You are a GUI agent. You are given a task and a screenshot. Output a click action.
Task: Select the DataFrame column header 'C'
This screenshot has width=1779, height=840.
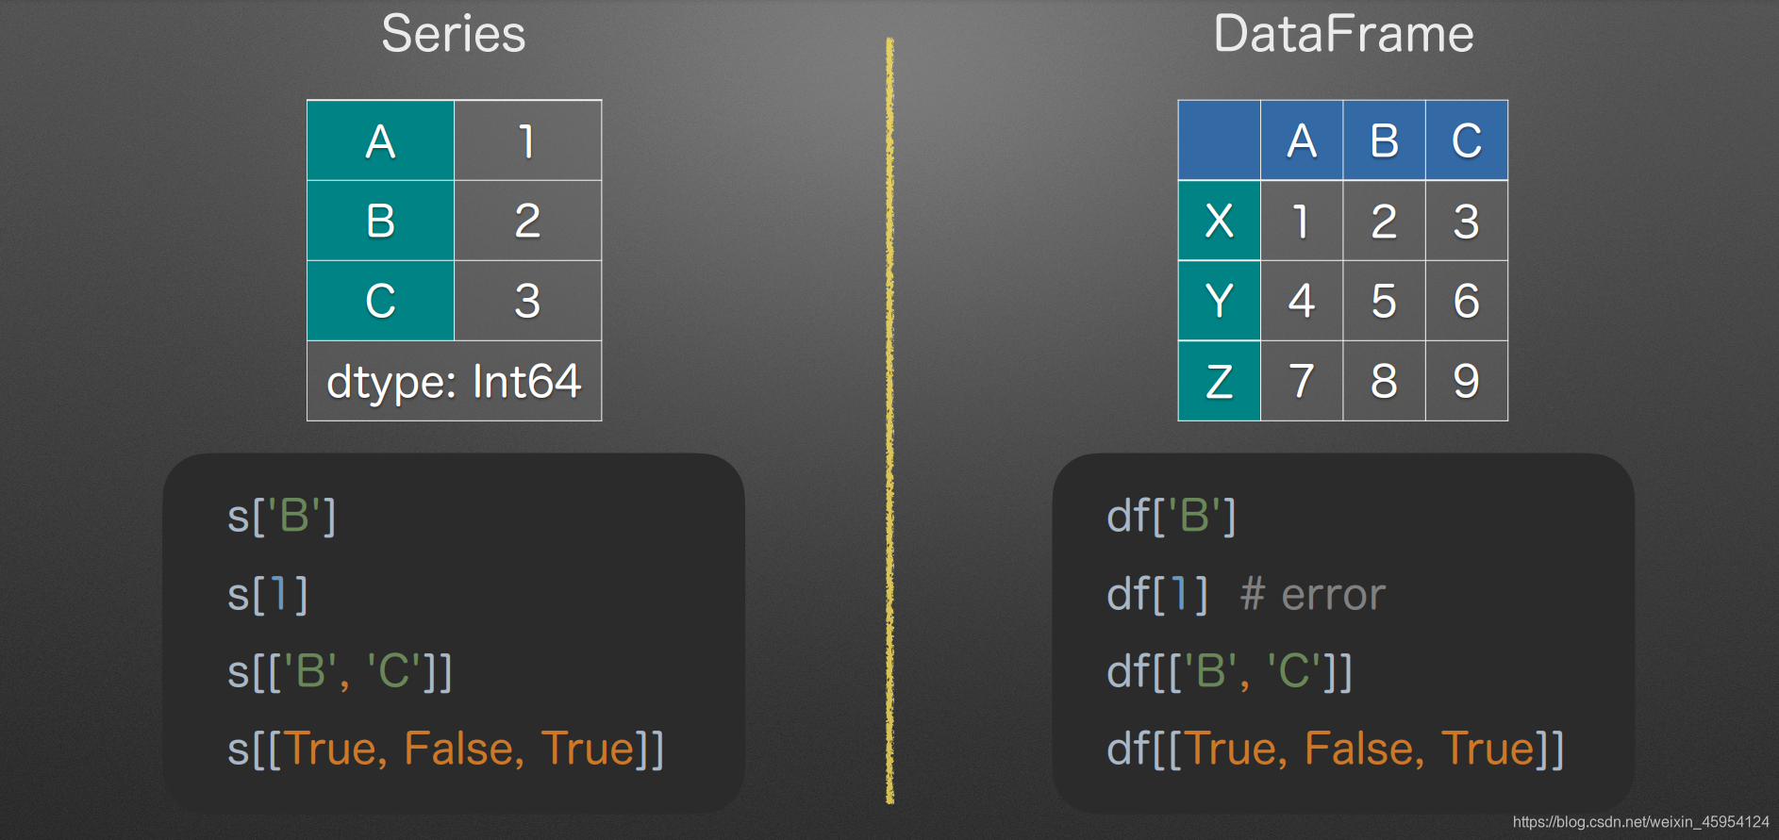tap(1467, 140)
